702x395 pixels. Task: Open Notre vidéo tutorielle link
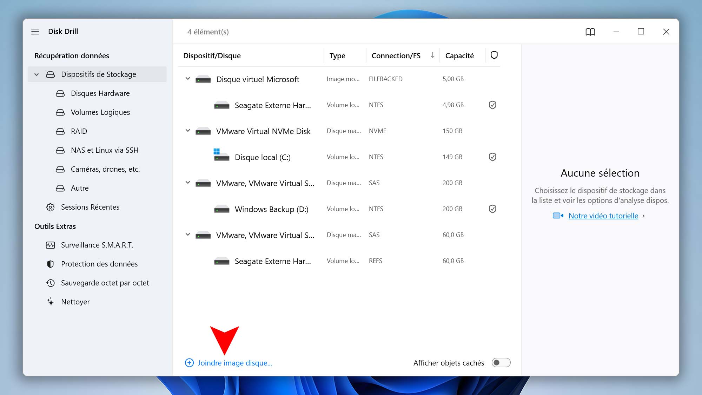[x=603, y=216]
